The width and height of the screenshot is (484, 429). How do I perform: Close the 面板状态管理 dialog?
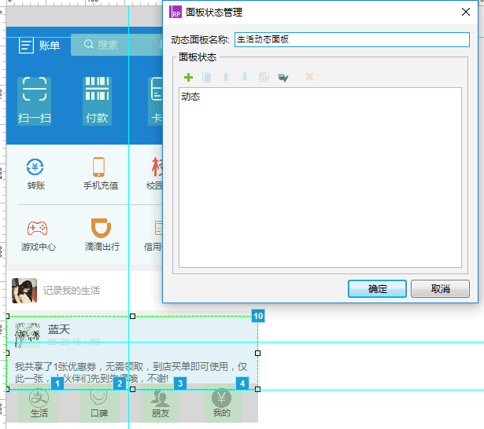[465, 12]
